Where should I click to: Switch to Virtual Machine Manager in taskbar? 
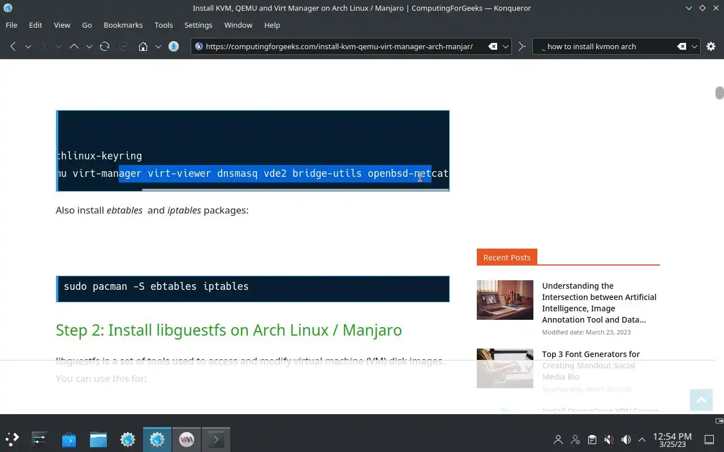click(187, 439)
